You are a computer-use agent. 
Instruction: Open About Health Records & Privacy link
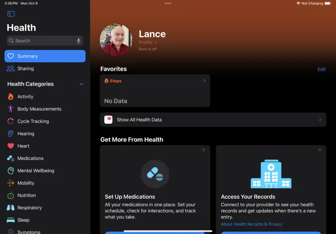[252, 224]
